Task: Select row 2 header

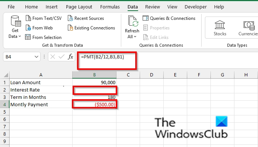Action: pos(4,90)
